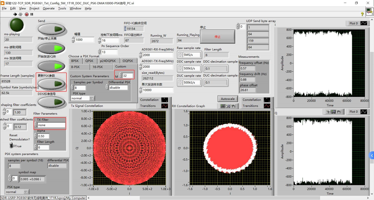374x200 pixels.
Task: Click the RX Transitions plot legend icon
Action: click(x=267, y=106)
